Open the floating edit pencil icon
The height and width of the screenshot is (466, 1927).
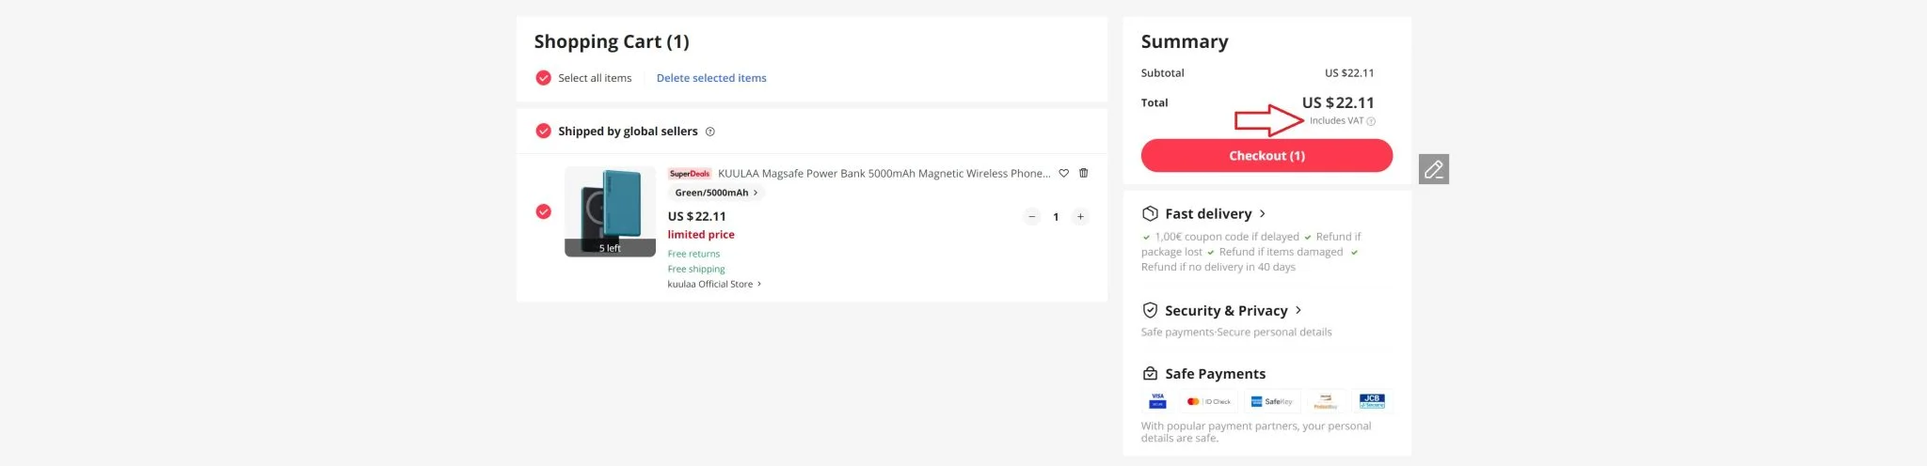[x=1433, y=169]
